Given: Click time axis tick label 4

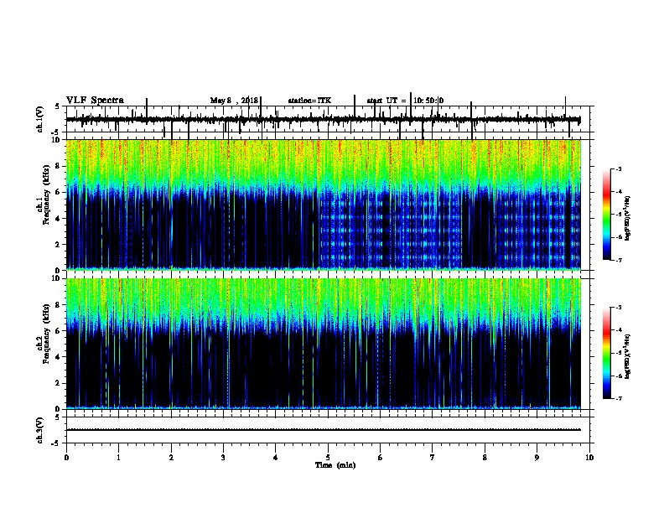Looking at the screenshot, I should [276, 458].
